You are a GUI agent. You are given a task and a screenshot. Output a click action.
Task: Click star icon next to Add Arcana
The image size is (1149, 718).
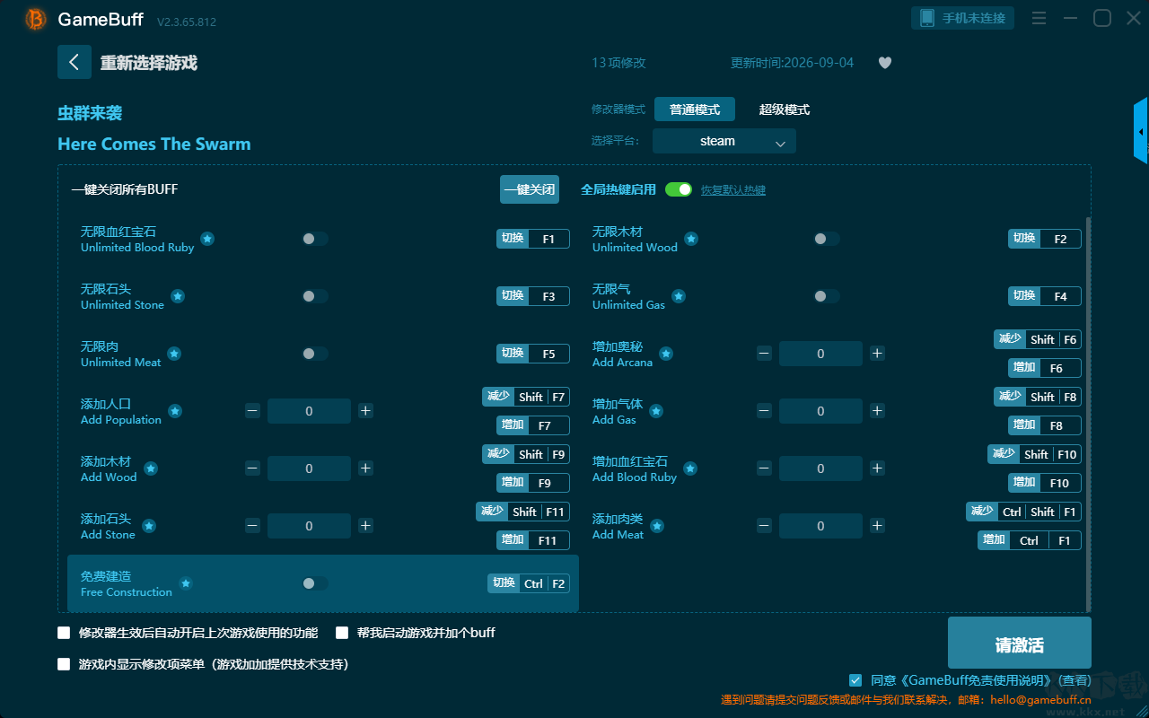666,354
